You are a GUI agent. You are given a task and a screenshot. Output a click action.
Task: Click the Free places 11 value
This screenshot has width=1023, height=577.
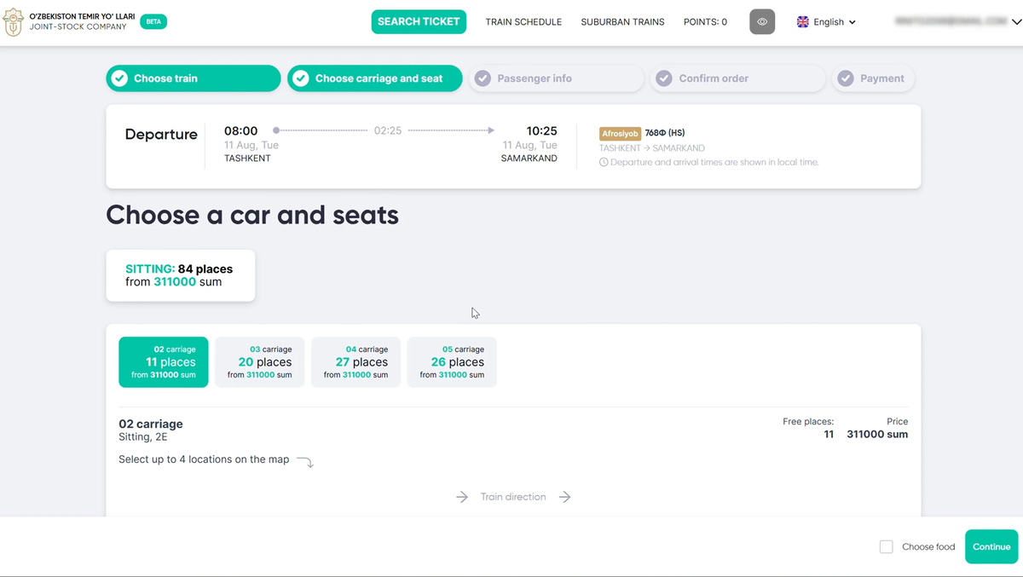pyautogui.click(x=829, y=435)
